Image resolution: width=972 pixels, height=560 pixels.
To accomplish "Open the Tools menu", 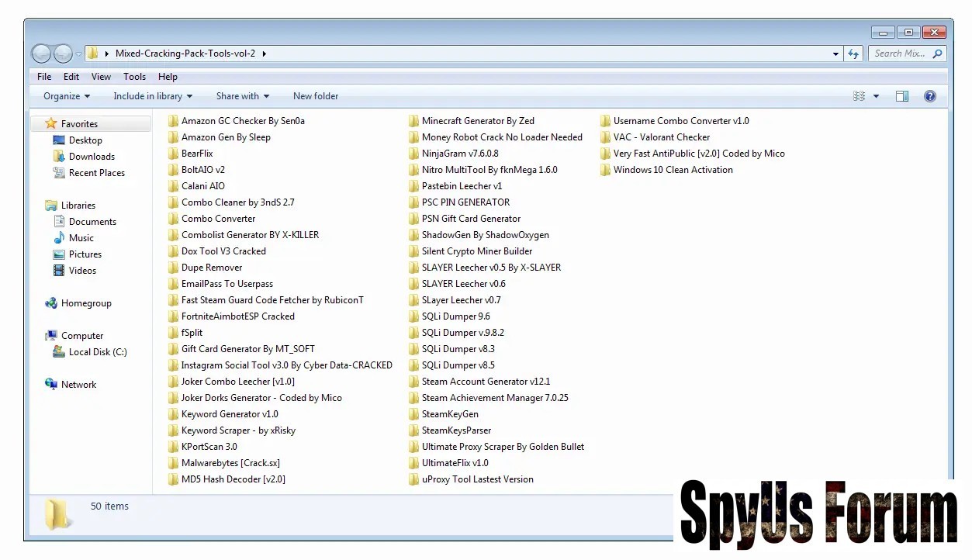I will coord(134,77).
